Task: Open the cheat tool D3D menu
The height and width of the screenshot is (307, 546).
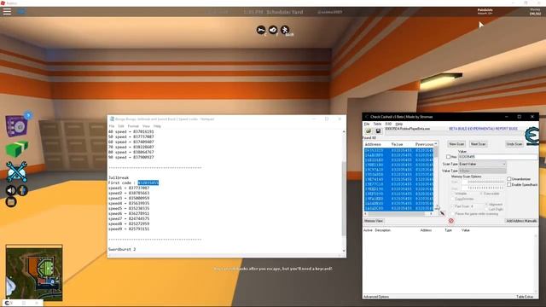Action: click(x=388, y=124)
